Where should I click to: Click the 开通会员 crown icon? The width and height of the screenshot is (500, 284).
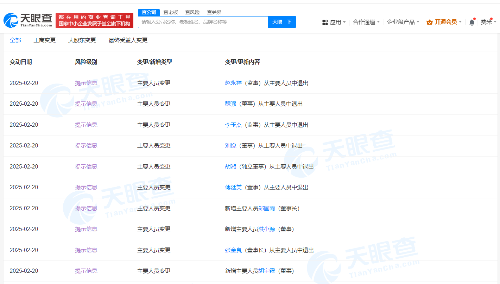429,22
